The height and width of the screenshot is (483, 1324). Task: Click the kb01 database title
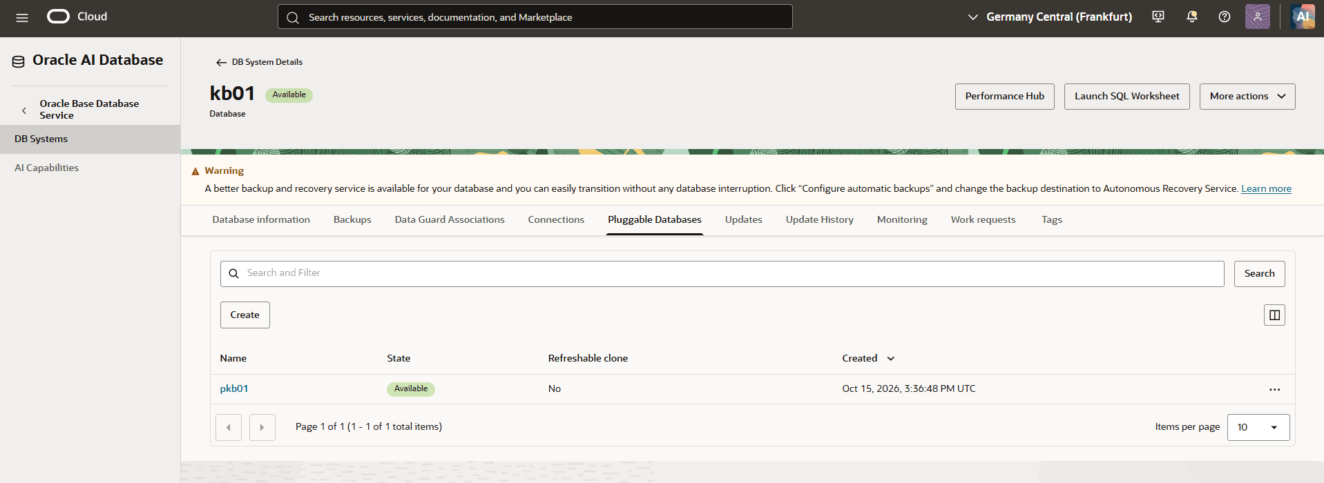[x=232, y=93]
